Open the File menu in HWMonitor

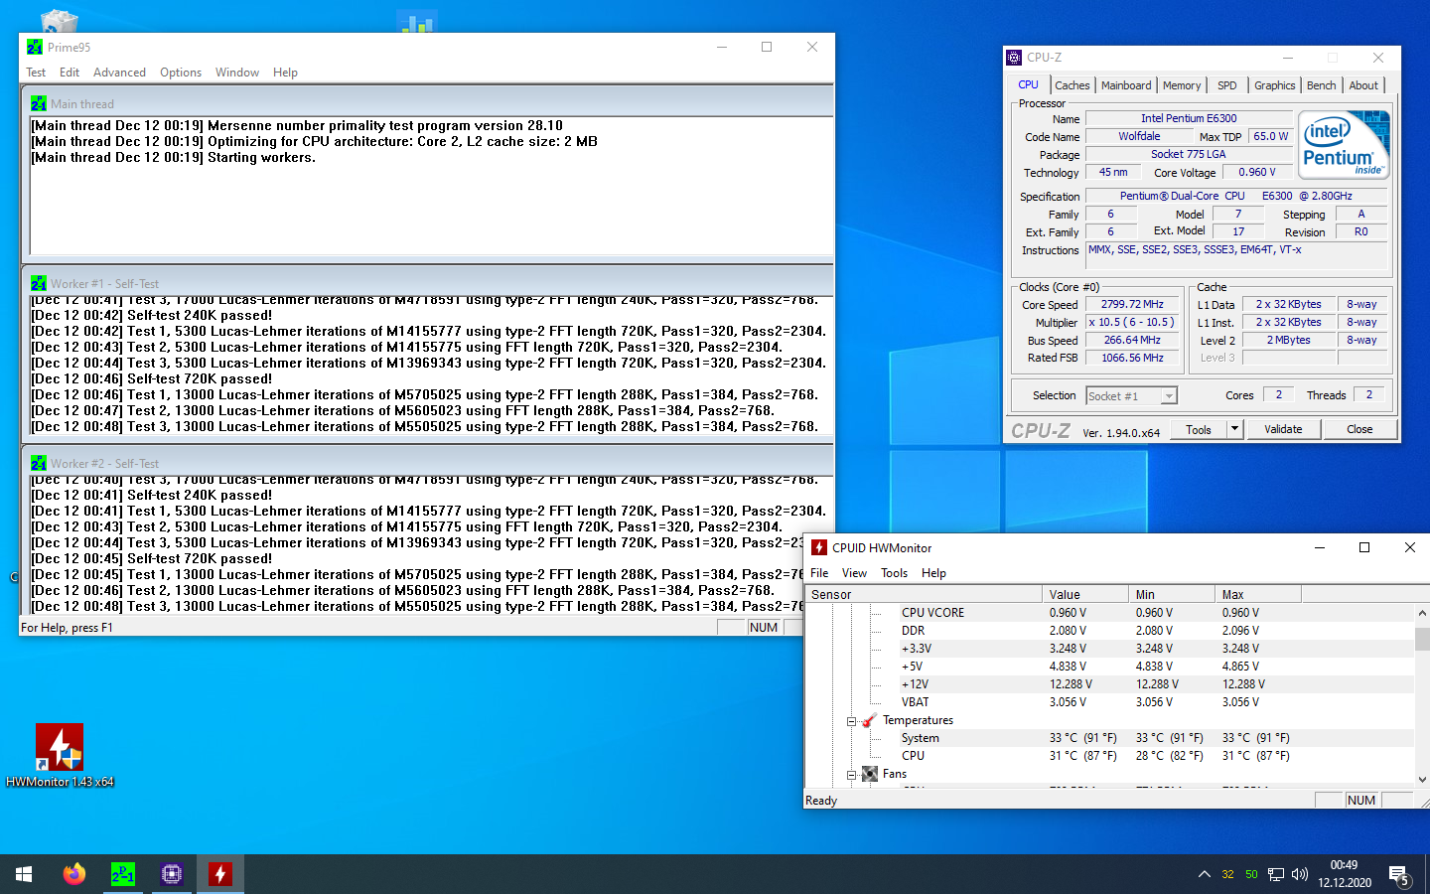pyautogui.click(x=819, y=573)
